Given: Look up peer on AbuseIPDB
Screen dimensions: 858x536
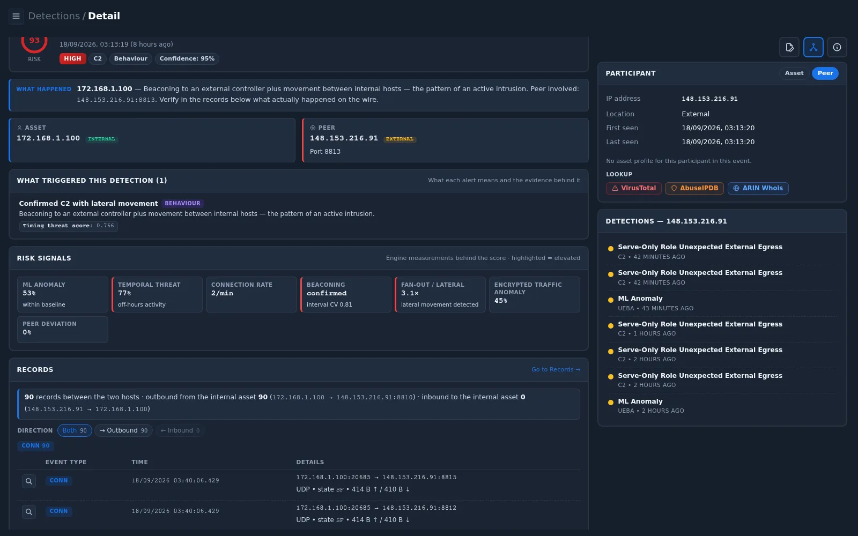Looking at the screenshot, I should [694, 188].
